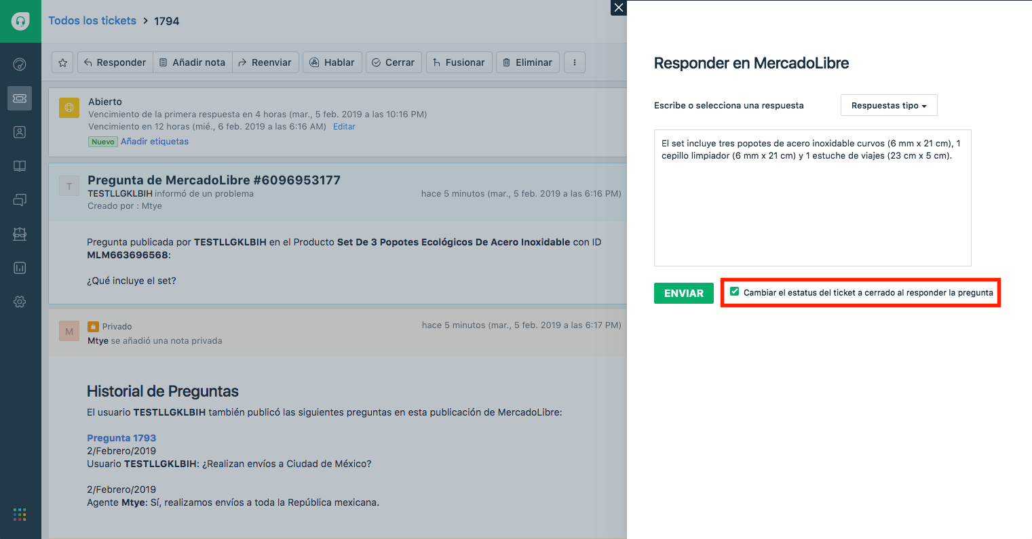The height and width of the screenshot is (539, 1032).
Task: Click the green ENVIAR button
Action: tap(684, 293)
